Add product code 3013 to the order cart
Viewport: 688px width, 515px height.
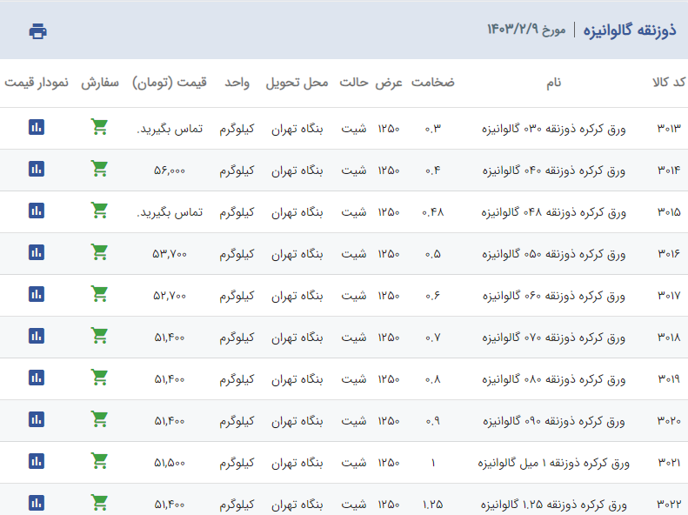coord(99,127)
